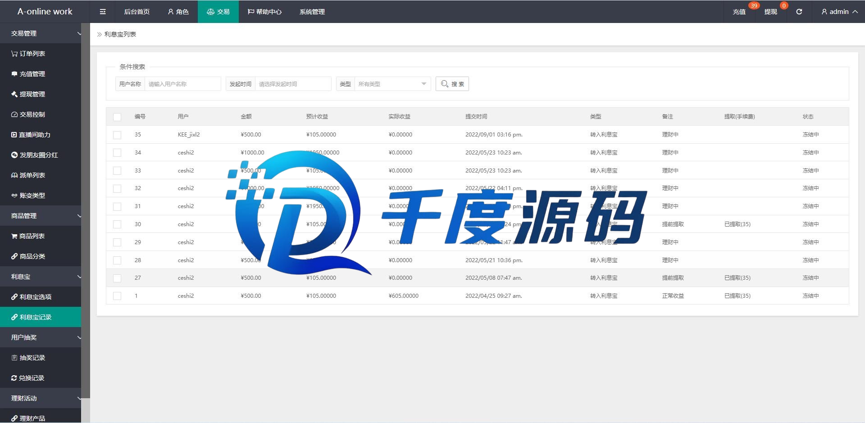The height and width of the screenshot is (423, 865).
Task: Open 利息宝选项 in sidebar
Action: tap(41, 297)
